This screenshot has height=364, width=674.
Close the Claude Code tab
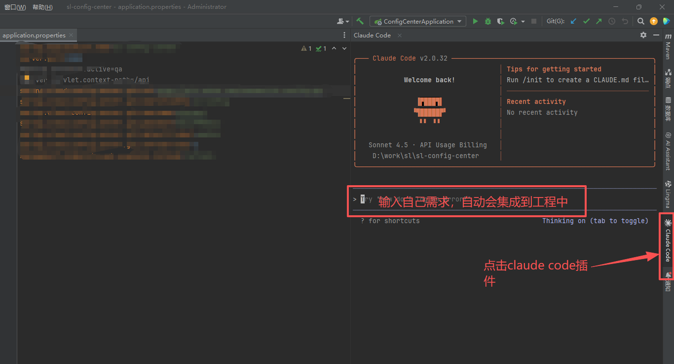[400, 35]
